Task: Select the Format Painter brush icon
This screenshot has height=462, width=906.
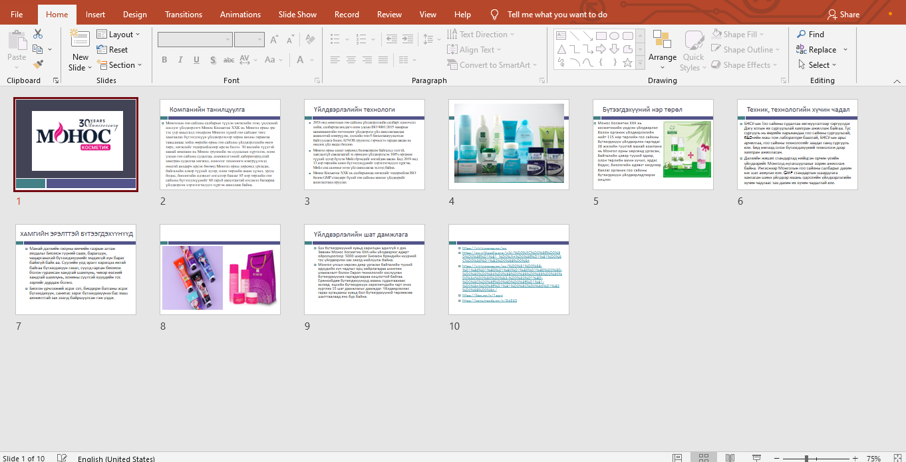Action: pos(37,64)
